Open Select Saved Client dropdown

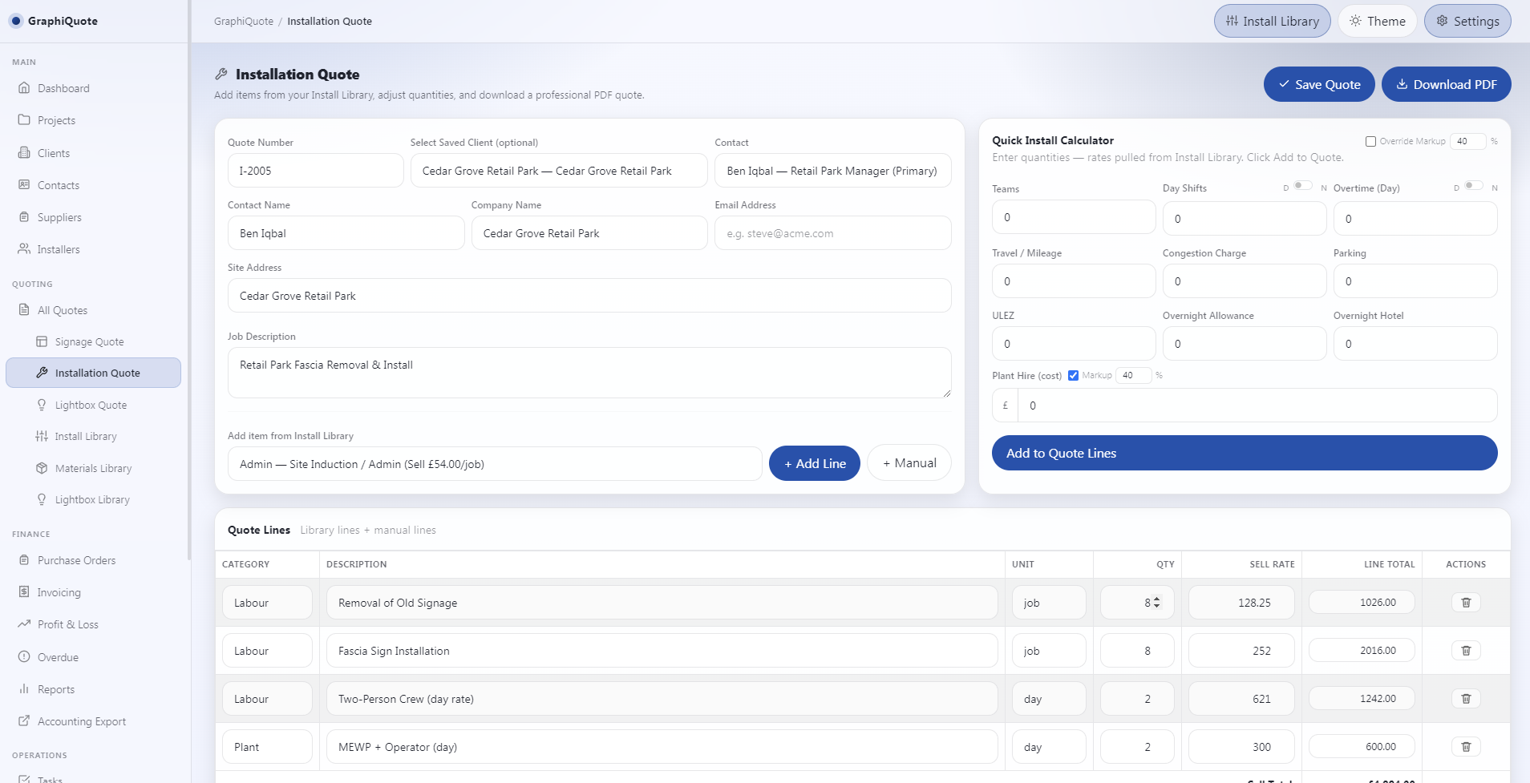(559, 171)
